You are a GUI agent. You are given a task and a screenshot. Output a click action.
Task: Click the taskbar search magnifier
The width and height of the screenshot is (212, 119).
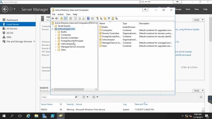click(12, 116)
